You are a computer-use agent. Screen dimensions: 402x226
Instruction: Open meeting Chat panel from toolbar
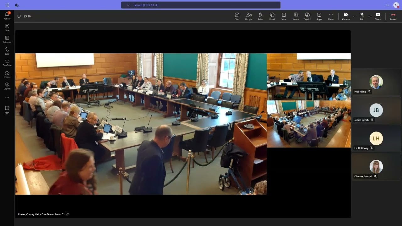tap(237, 16)
